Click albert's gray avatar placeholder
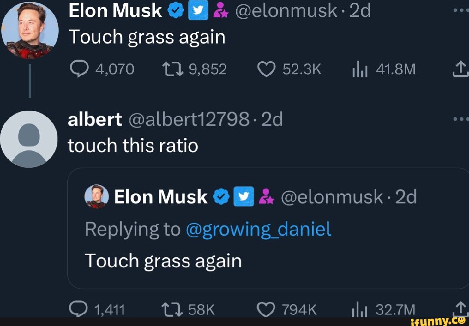 29,138
